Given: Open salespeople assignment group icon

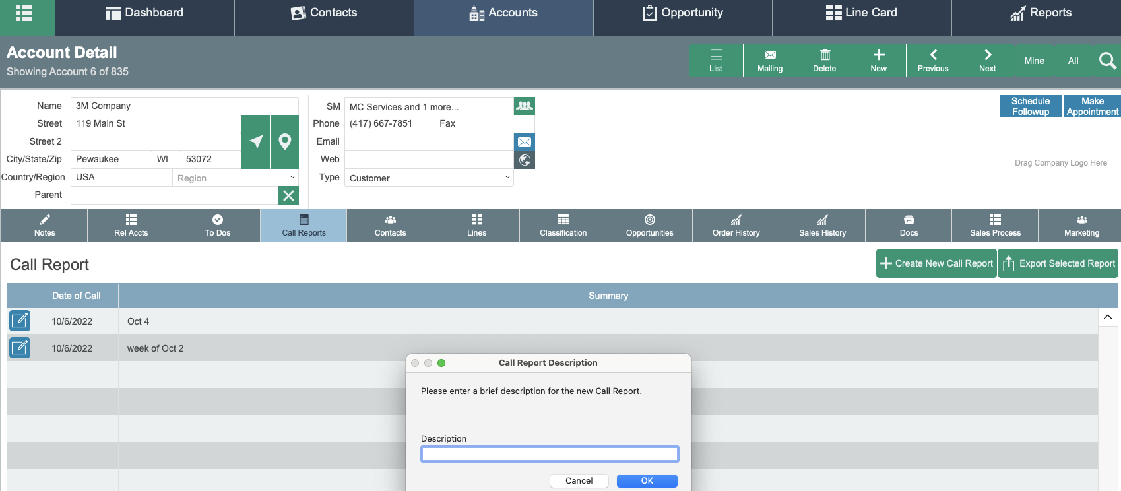Looking at the screenshot, I should click(525, 106).
